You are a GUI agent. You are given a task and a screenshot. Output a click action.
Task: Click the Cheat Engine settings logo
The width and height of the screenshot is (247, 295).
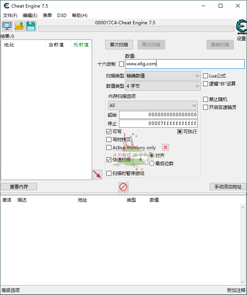tap(241, 28)
